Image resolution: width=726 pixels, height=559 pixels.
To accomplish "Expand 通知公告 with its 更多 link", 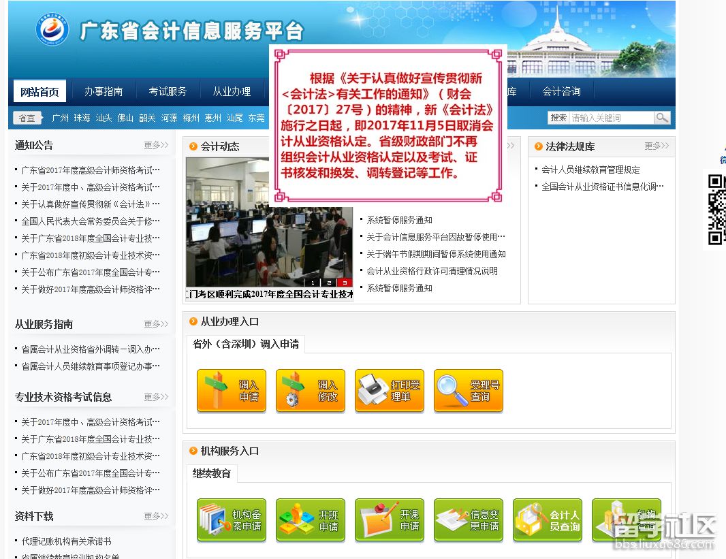I will pyautogui.click(x=155, y=144).
